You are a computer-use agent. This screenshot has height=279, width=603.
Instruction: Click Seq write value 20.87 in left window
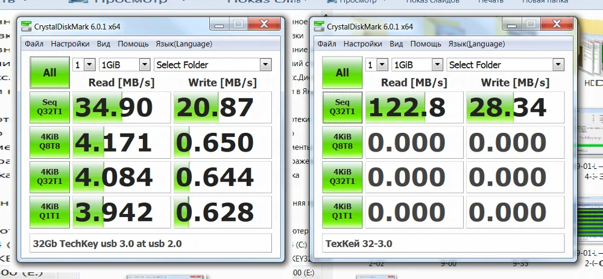[223, 107]
